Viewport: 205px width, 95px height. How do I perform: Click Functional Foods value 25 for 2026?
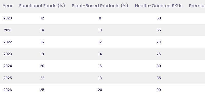point(42,90)
